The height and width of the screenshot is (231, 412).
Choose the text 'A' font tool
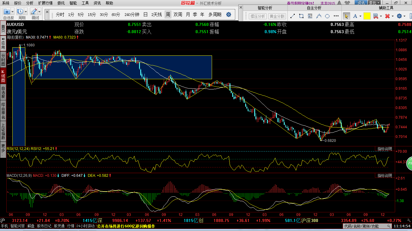tap(355, 16)
